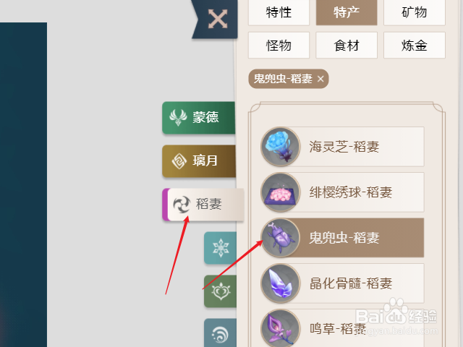
Task: Select the 璃月 region emblem
Action: 179,161
